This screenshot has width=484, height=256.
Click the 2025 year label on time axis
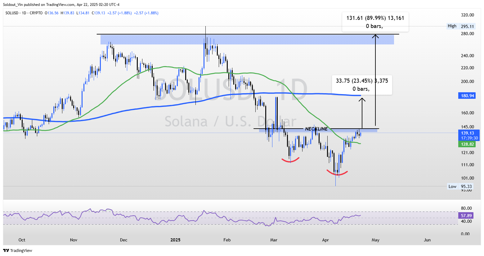pos(175,240)
